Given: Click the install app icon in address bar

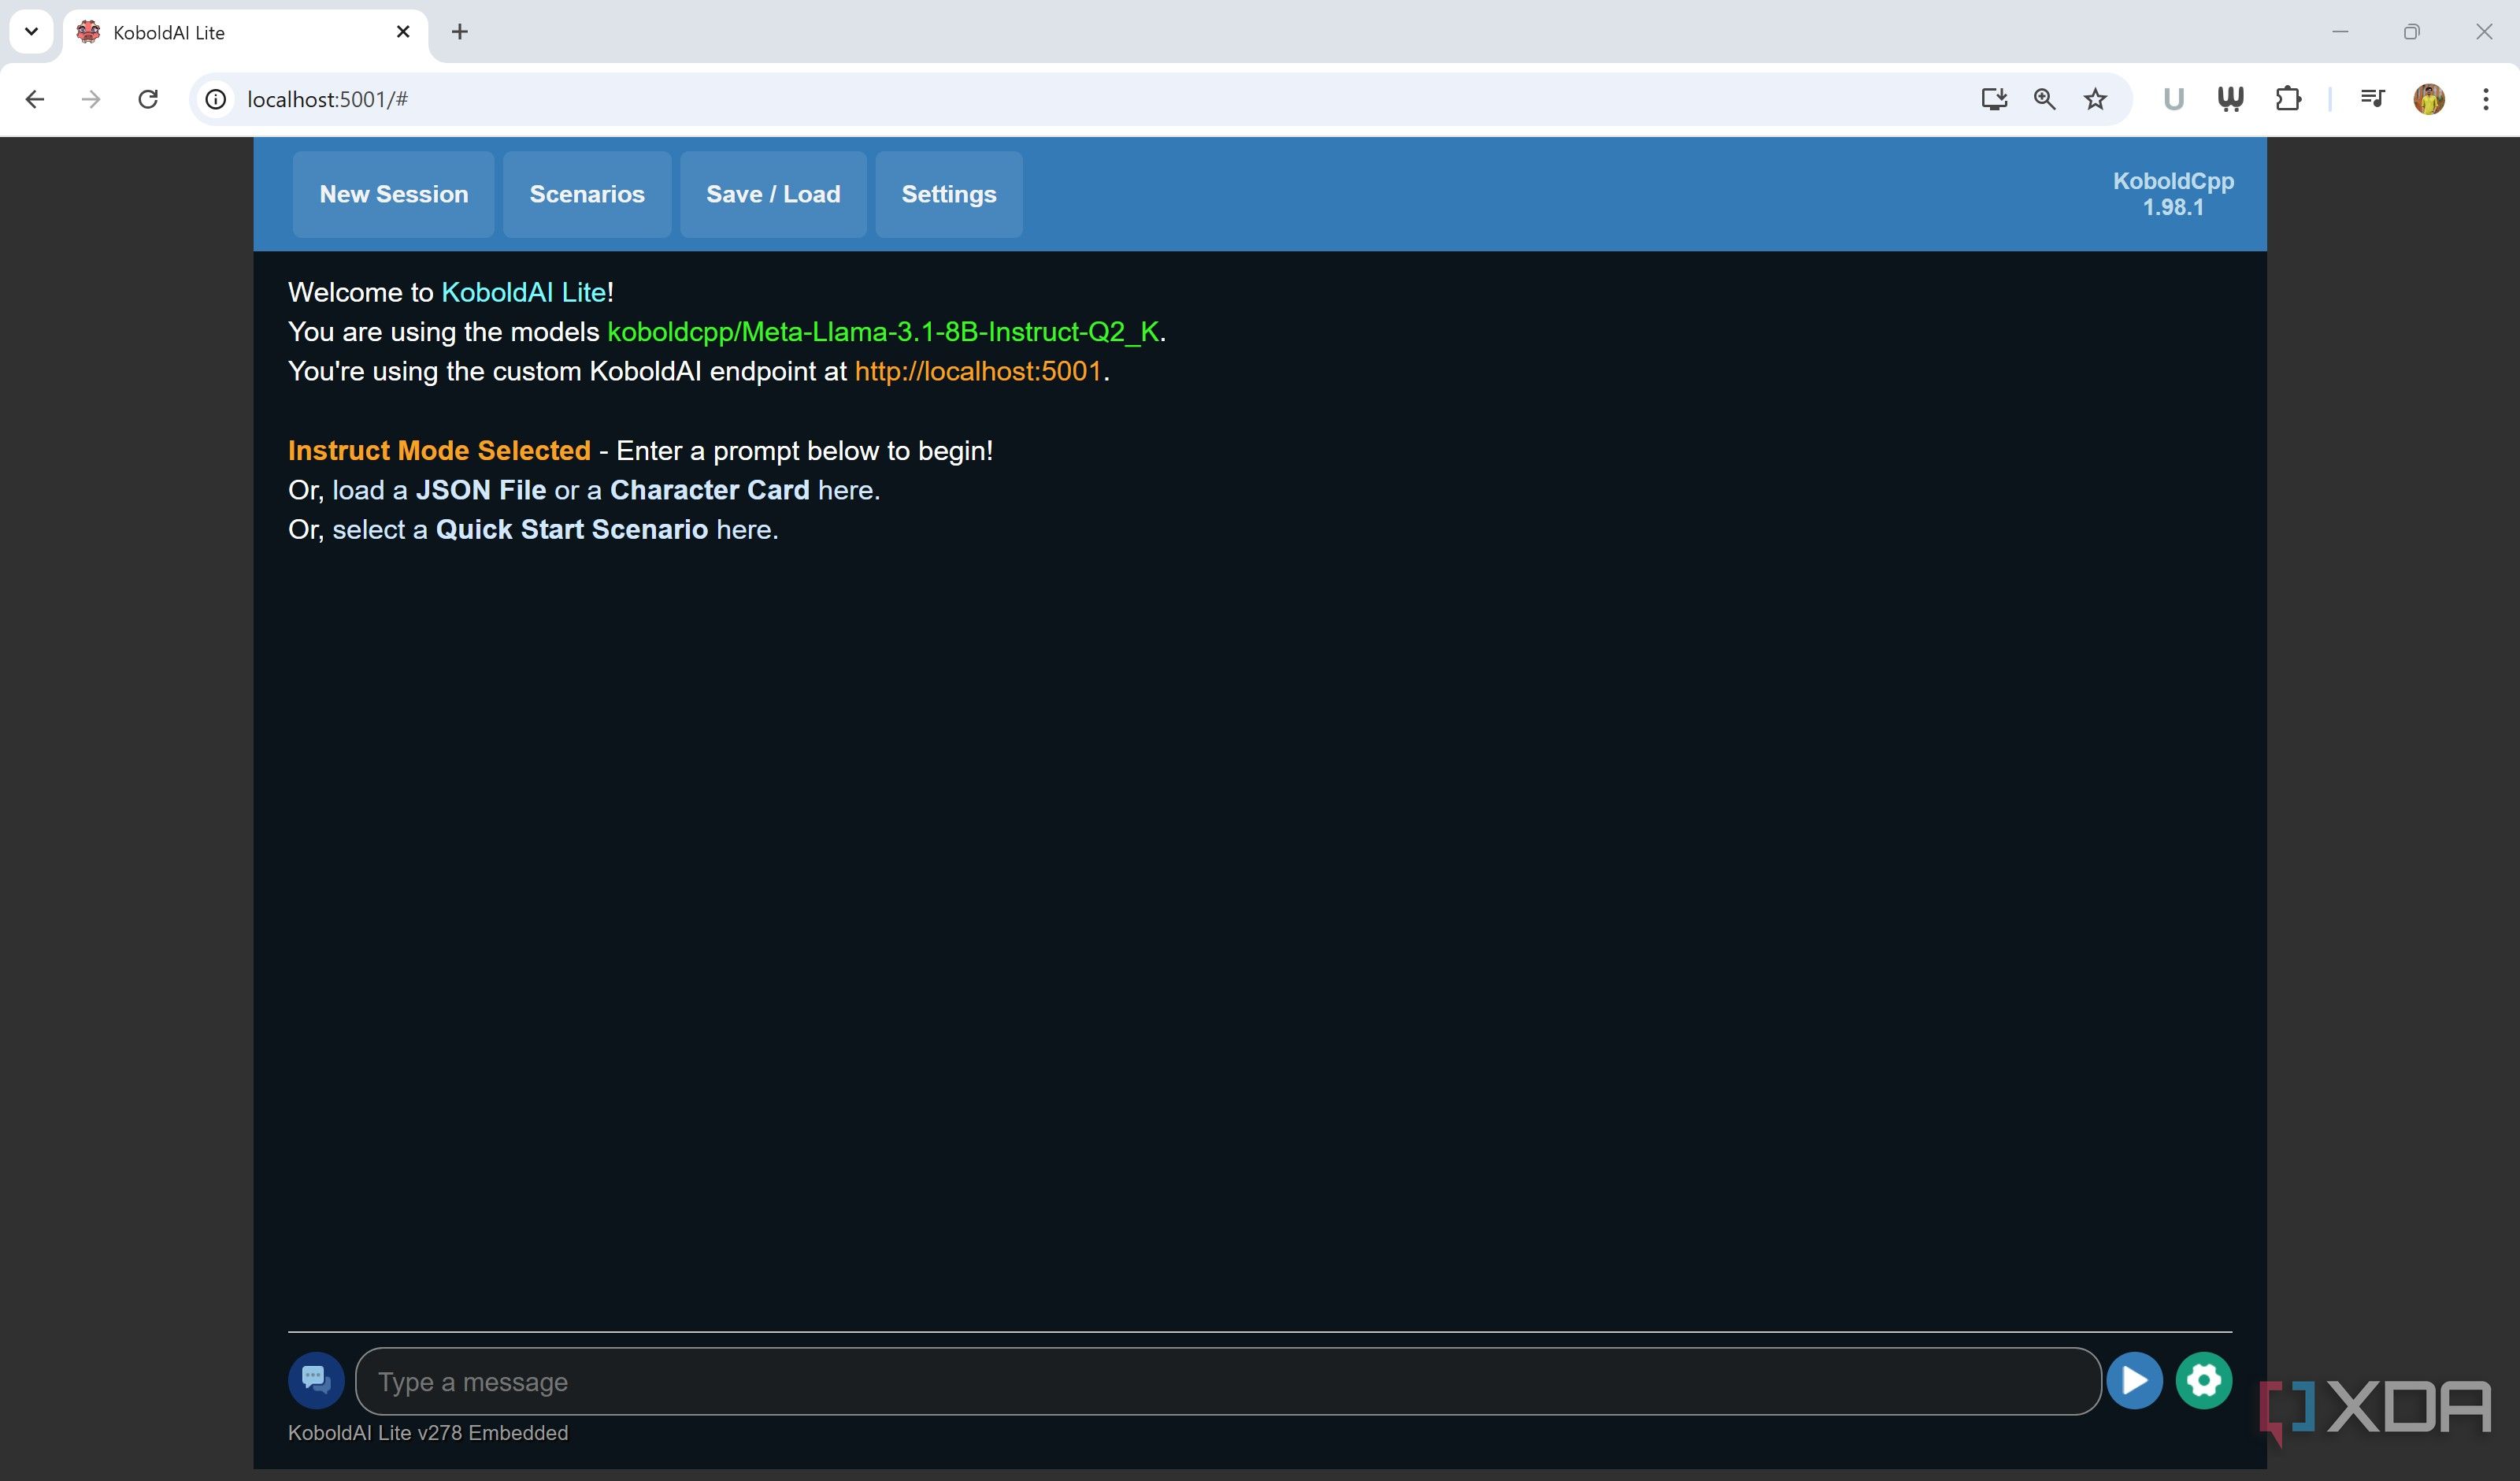Looking at the screenshot, I should click(x=1994, y=99).
